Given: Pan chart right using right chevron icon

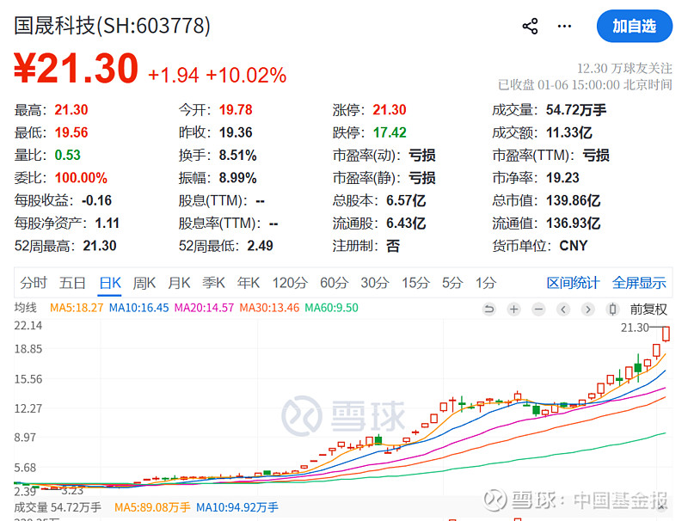Looking at the screenshot, I should 587,309.
